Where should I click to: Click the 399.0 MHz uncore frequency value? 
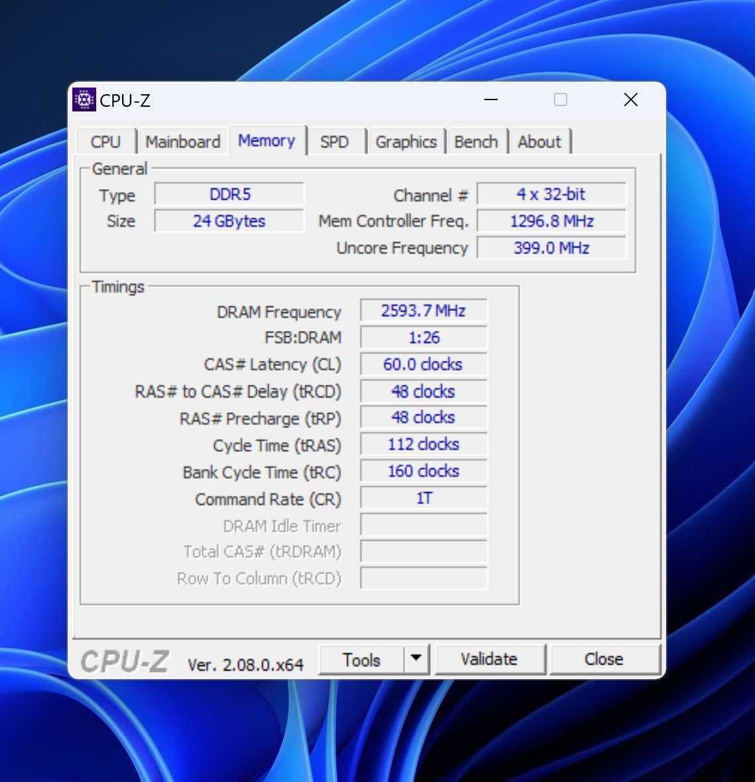[551, 248]
